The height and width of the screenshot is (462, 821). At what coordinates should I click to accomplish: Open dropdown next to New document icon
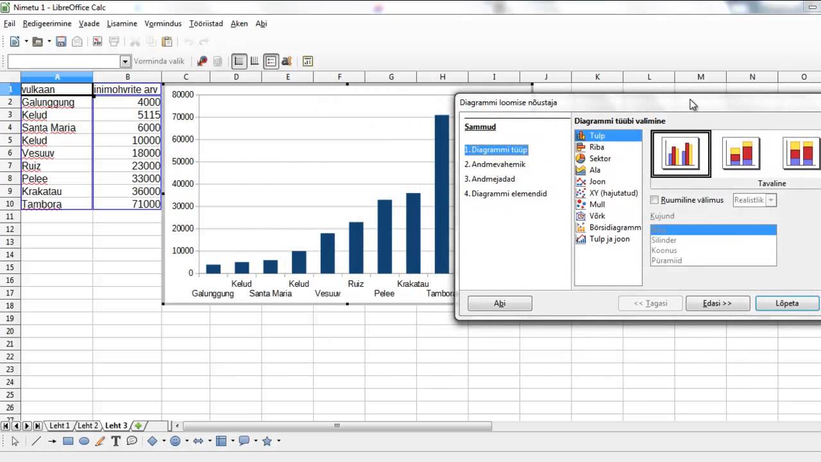26,42
